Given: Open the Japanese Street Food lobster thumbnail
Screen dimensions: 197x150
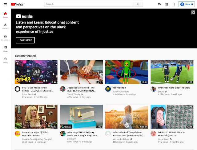Looking at the screenshot, I should click(81, 72).
